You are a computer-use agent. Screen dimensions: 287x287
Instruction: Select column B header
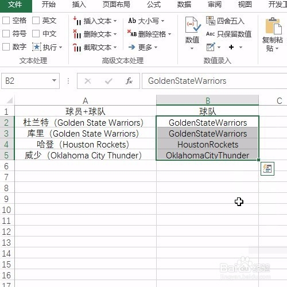[x=208, y=100]
